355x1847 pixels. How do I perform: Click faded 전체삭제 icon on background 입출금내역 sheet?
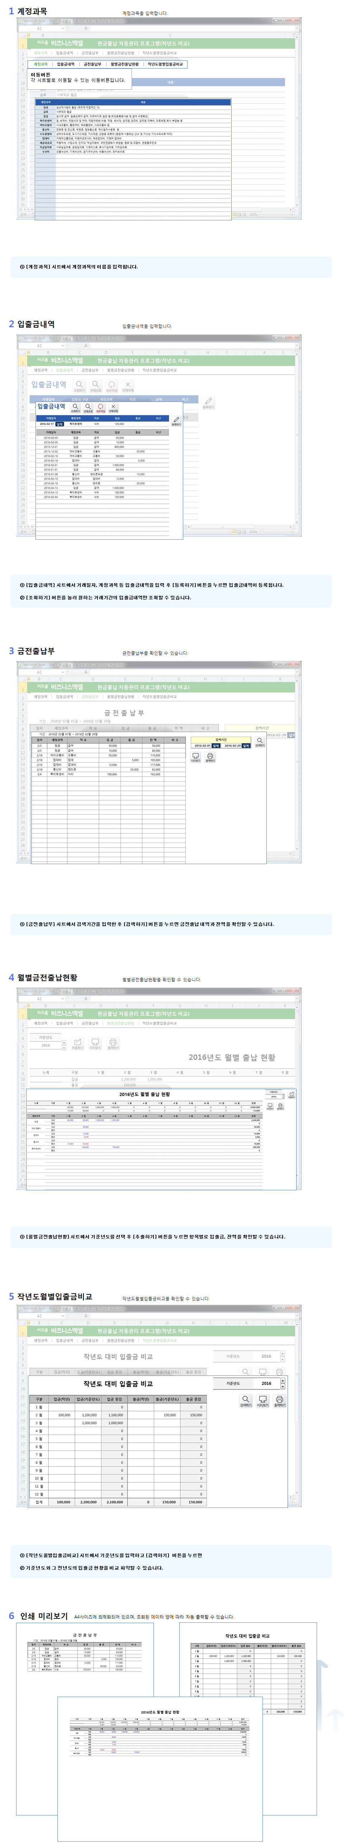[128, 386]
